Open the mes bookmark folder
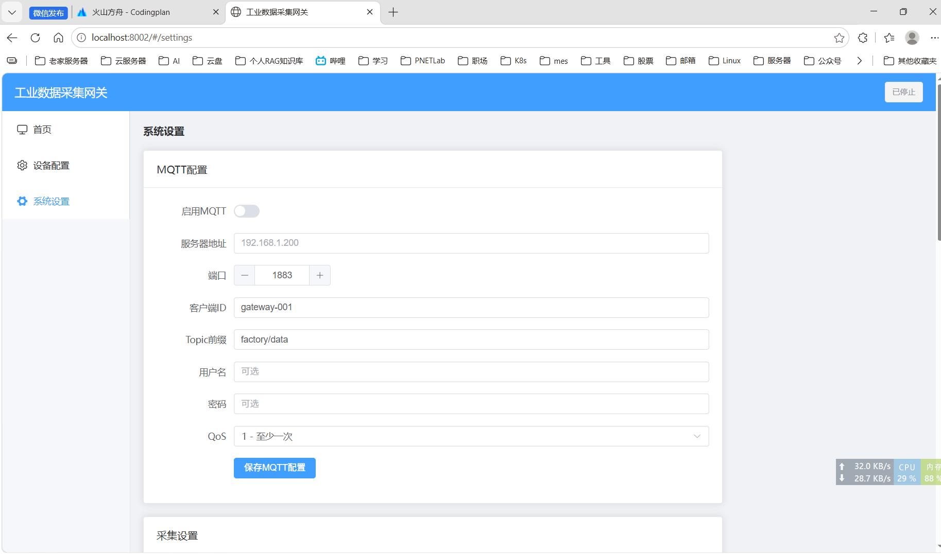 [x=554, y=61]
